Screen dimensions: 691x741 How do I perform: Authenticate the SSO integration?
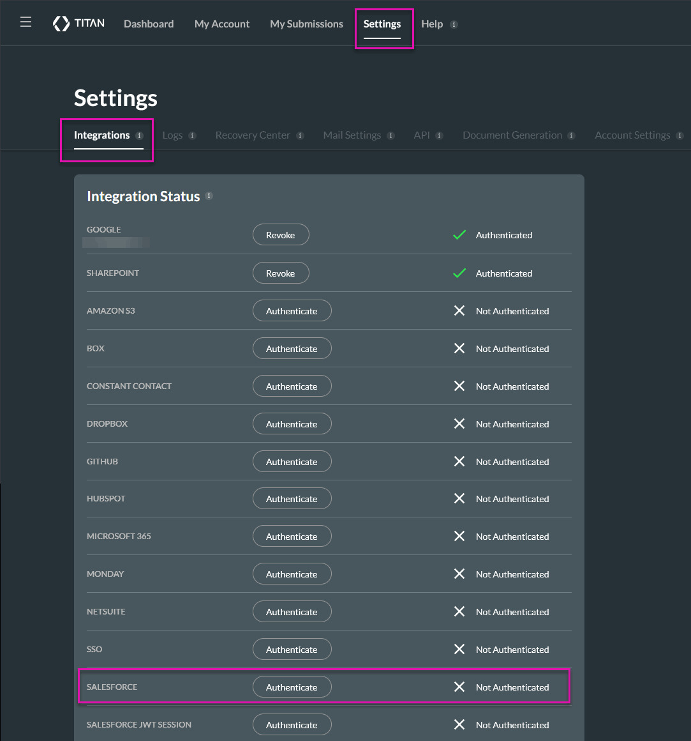tap(292, 649)
